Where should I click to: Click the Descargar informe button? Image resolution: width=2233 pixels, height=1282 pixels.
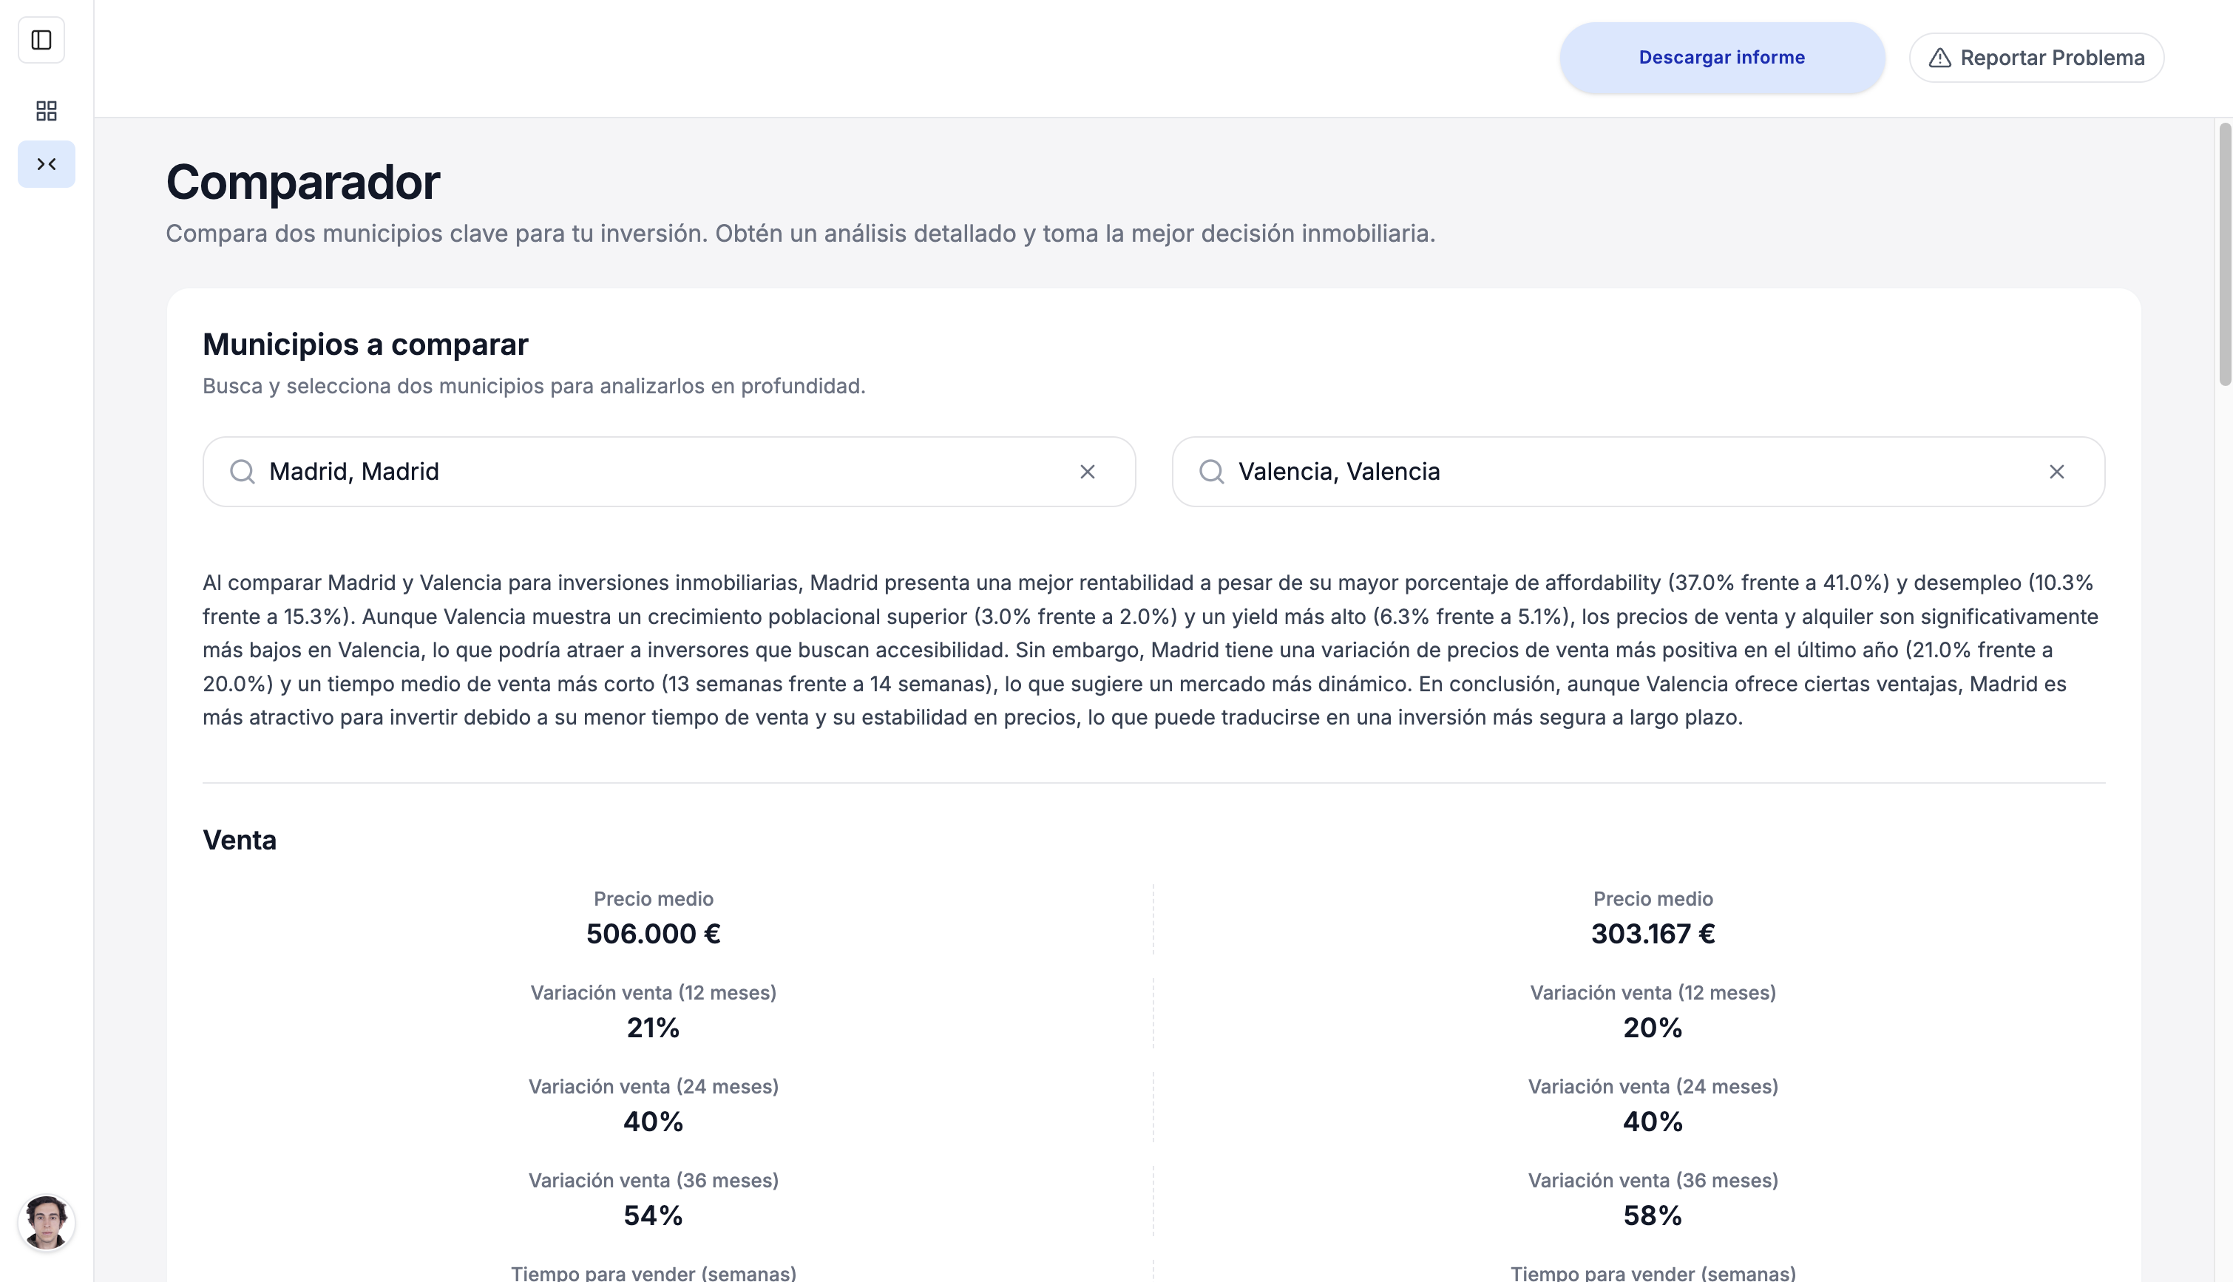pyautogui.click(x=1720, y=56)
